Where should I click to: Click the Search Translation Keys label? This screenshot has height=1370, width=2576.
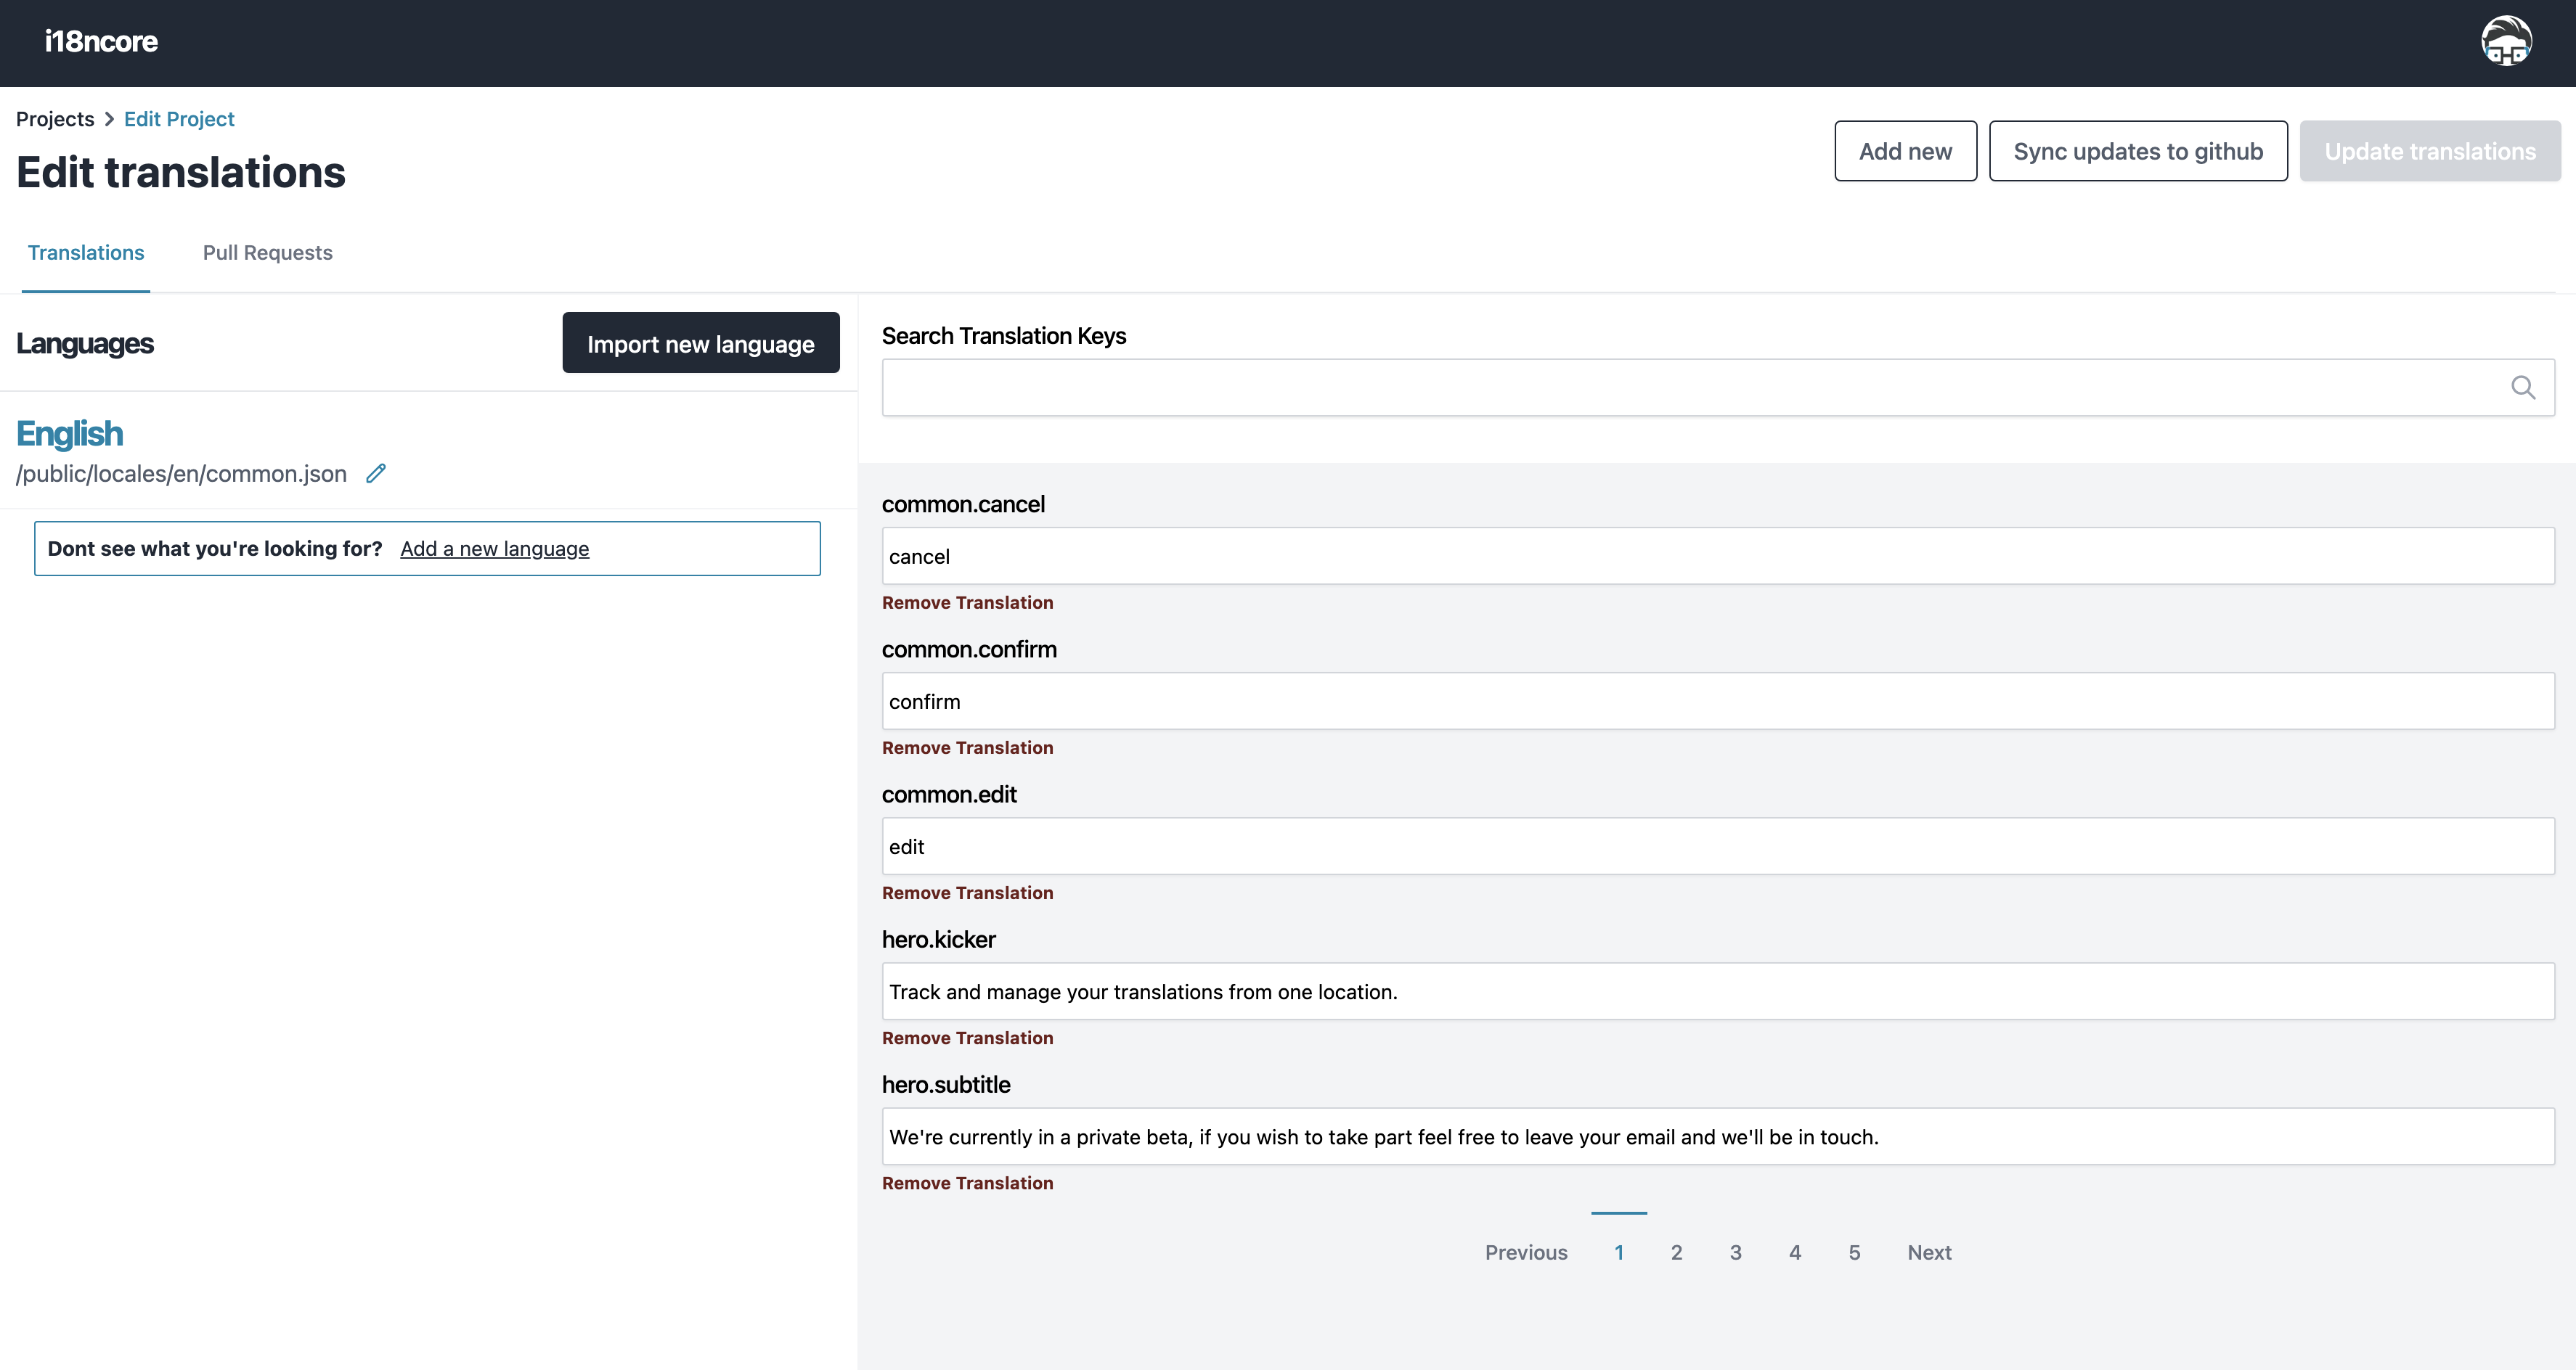click(x=1004, y=336)
